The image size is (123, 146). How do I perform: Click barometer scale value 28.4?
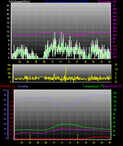[115, 28]
